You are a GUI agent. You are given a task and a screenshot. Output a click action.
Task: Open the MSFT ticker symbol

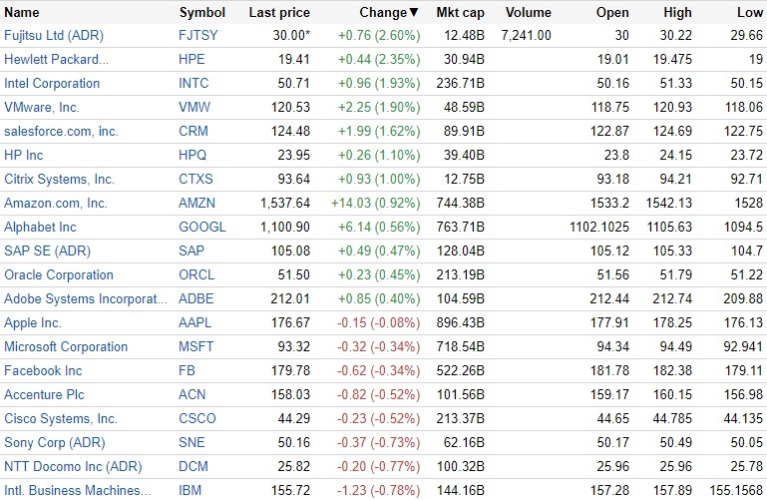pos(196,347)
